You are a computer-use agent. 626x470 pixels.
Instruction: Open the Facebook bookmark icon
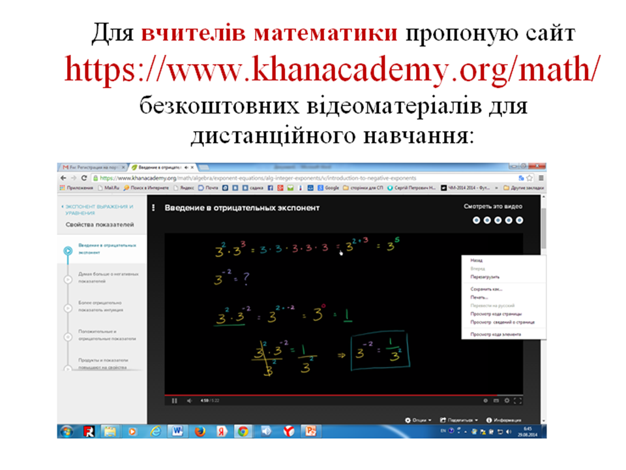(270, 187)
